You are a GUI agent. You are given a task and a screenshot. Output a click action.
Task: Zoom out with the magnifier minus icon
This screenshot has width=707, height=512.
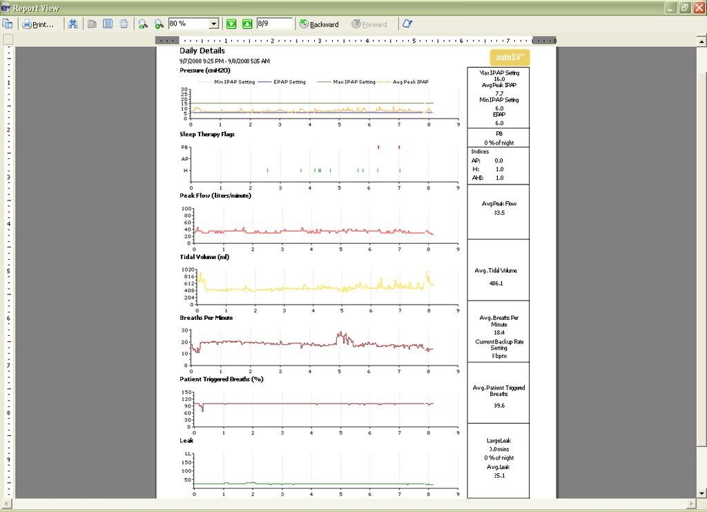coord(143,24)
